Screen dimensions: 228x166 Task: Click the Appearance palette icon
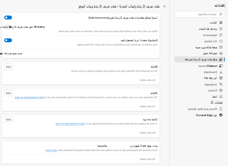click(x=221, y=35)
